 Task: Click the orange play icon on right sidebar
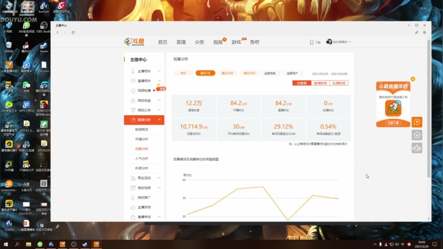click(417, 122)
